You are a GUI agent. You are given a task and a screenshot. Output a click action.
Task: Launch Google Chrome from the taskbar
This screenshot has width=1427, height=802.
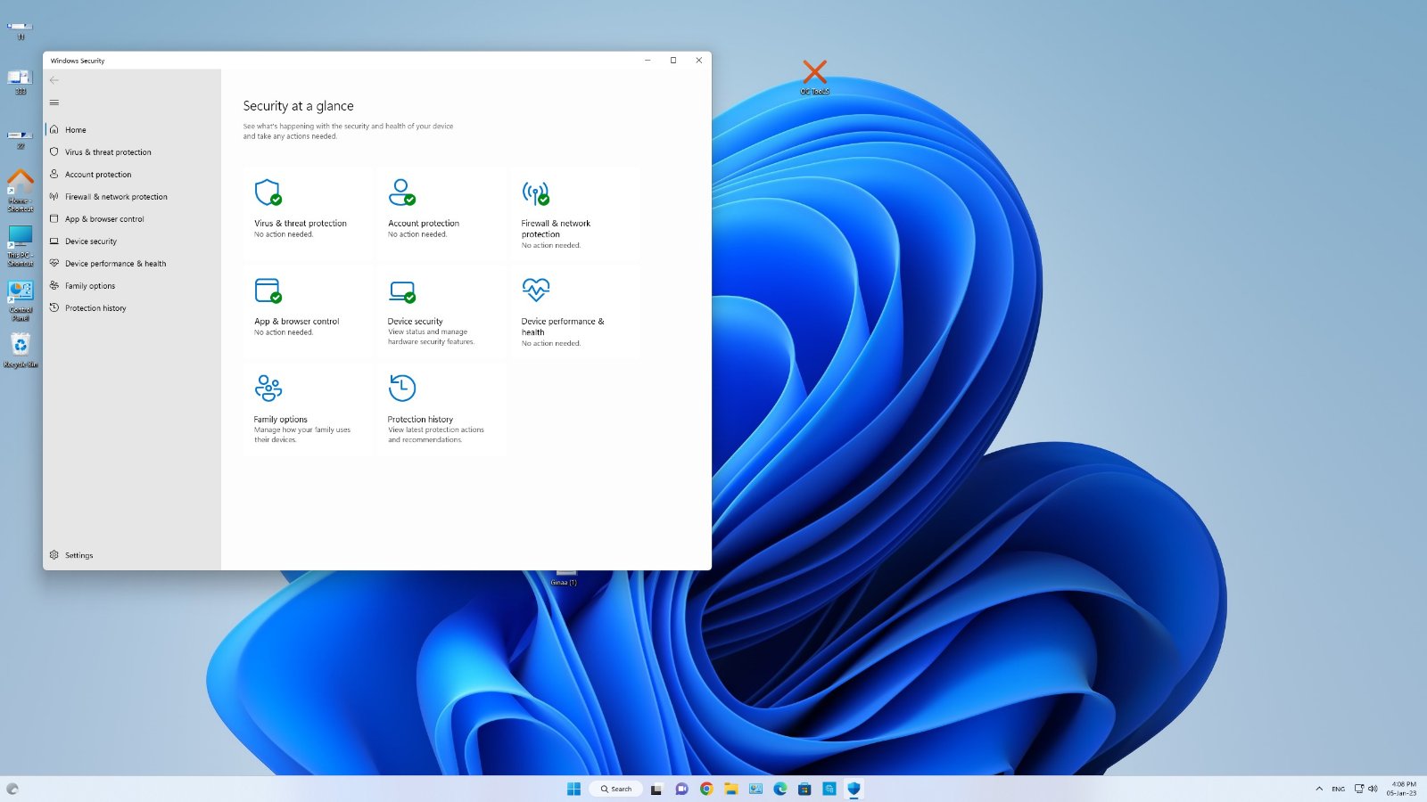(706, 789)
